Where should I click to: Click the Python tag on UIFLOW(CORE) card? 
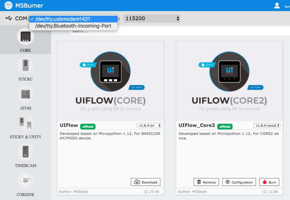click(x=137, y=87)
